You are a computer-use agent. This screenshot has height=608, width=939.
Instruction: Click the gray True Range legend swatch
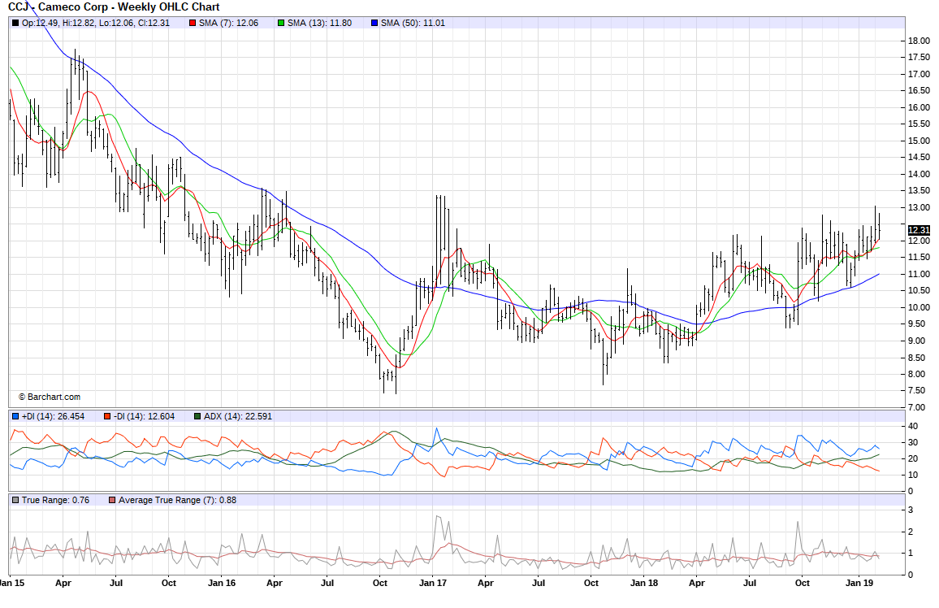[15, 500]
